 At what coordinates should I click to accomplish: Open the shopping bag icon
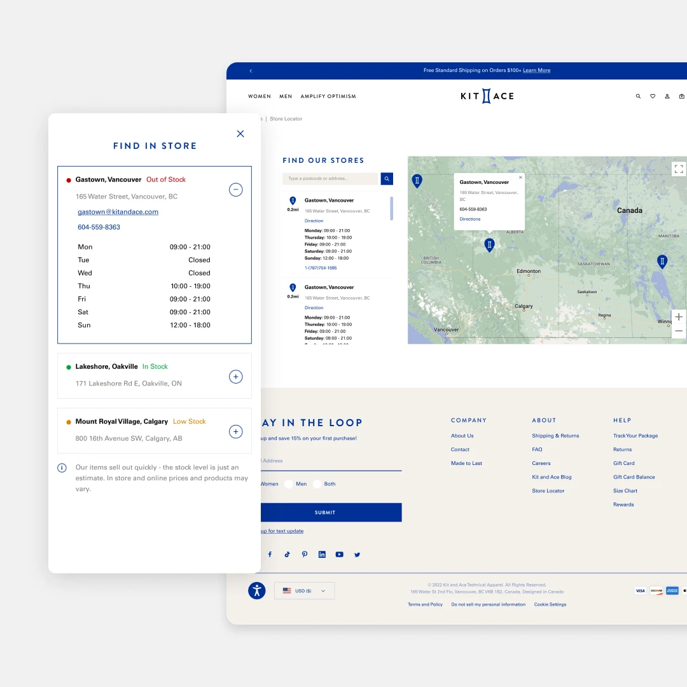click(681, 97)
